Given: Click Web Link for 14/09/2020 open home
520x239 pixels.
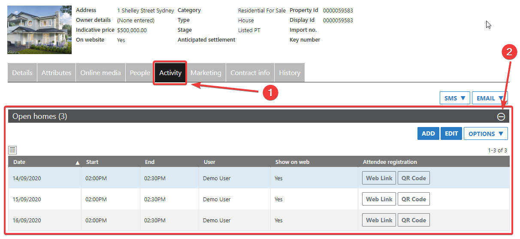Looking at the screenshot, I should pyautogui.click(x=379, y=178).
